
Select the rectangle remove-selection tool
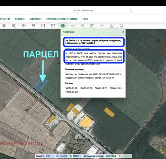pos(53,25)
